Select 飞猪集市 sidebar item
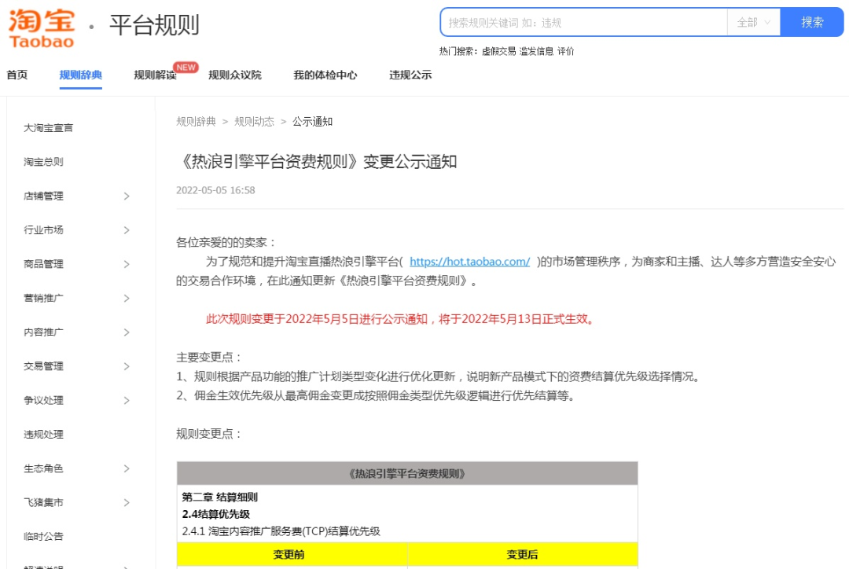This screenshot has width=849, height=569. pyautogui.click(x=43, y=503)
